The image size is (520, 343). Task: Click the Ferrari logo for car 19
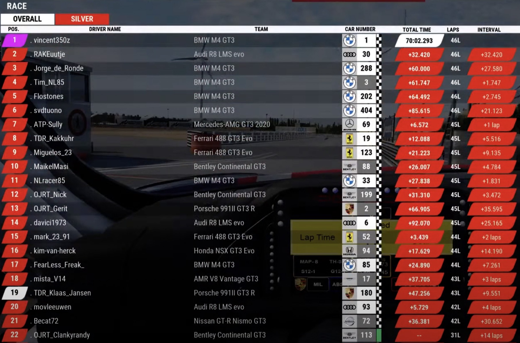(349, 139)
